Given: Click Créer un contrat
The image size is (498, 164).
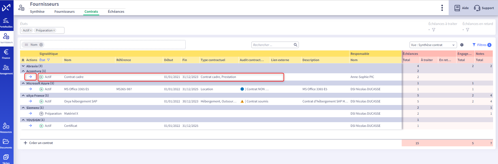Looking at the screenshot, I should point(38,143).
